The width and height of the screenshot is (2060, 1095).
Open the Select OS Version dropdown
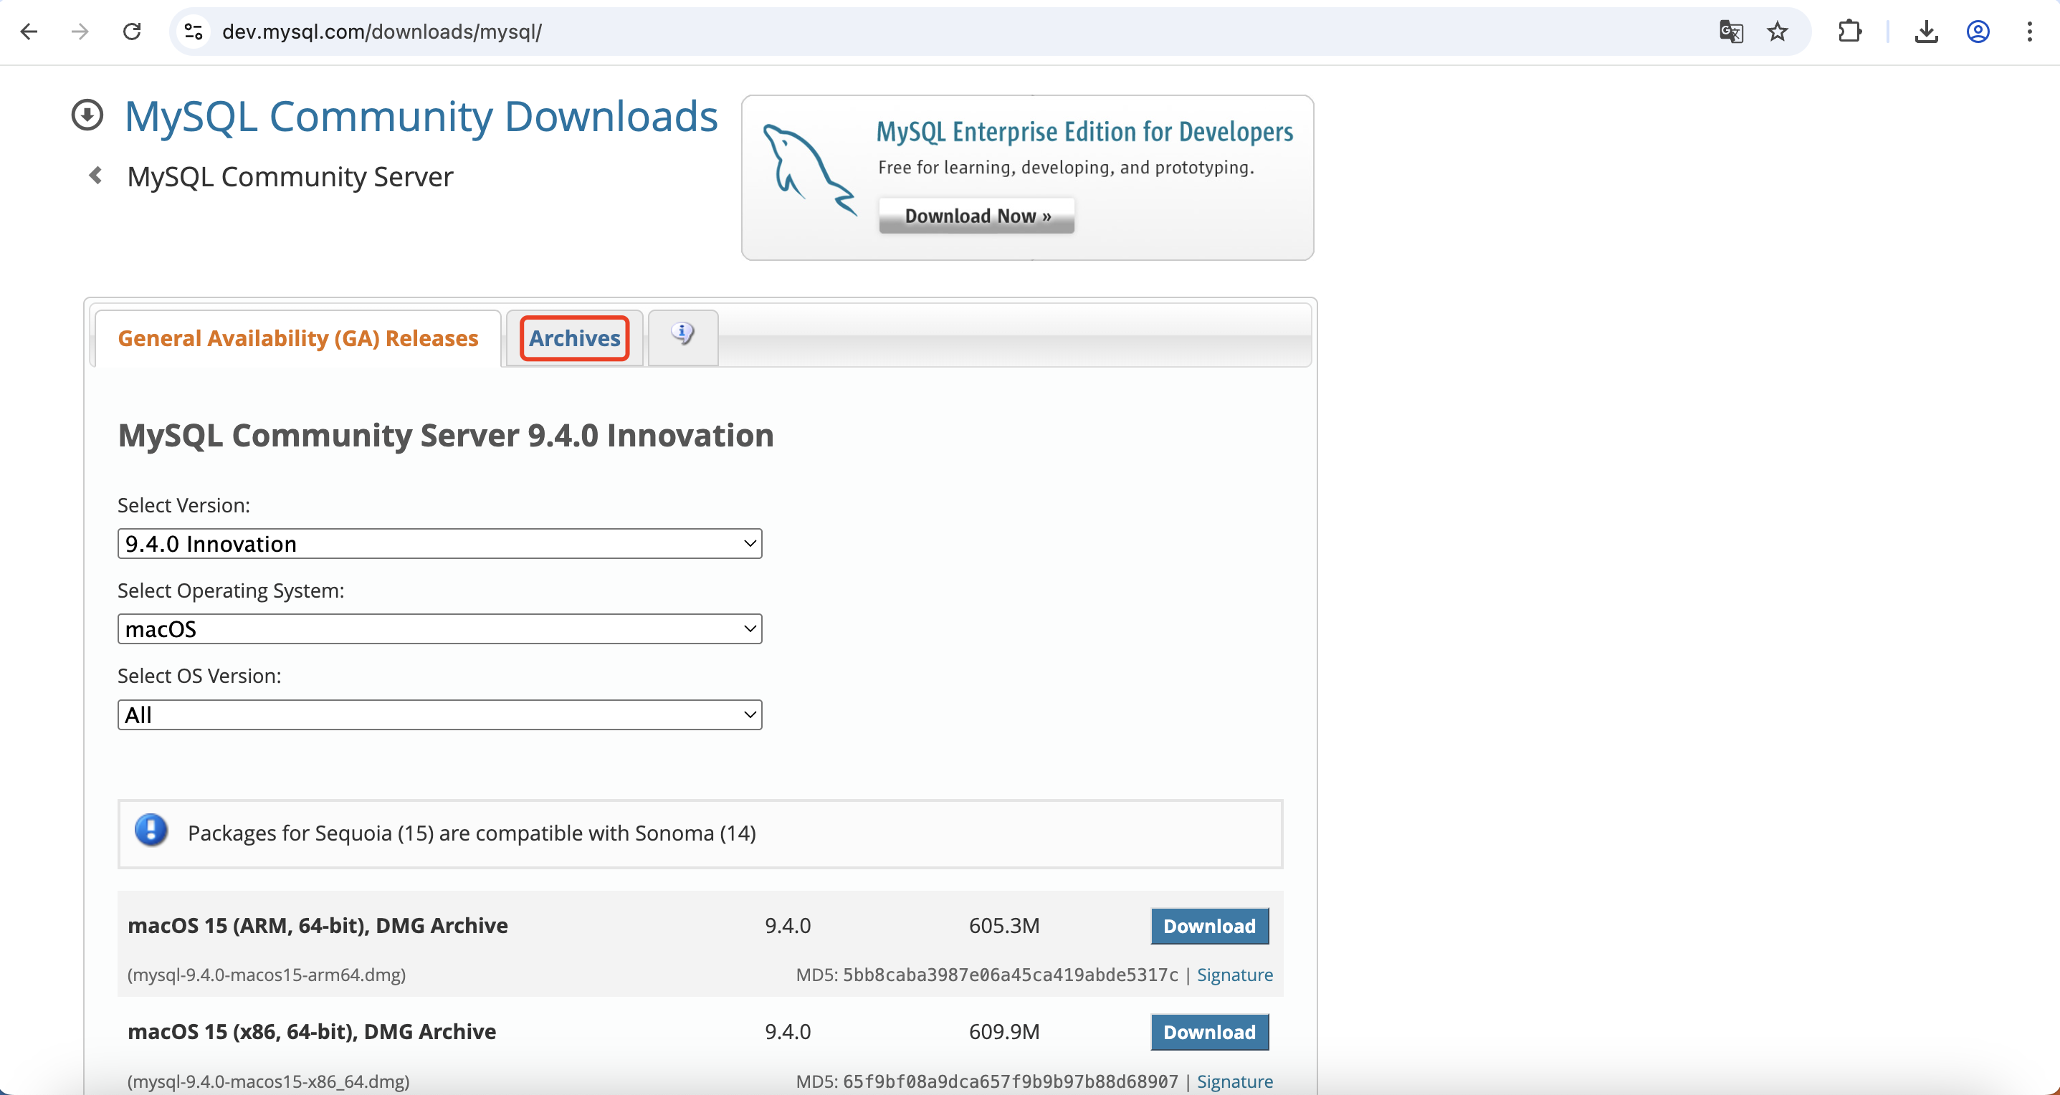440,714
